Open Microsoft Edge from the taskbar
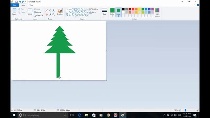210x118 pixels. [x=79, y=115]
